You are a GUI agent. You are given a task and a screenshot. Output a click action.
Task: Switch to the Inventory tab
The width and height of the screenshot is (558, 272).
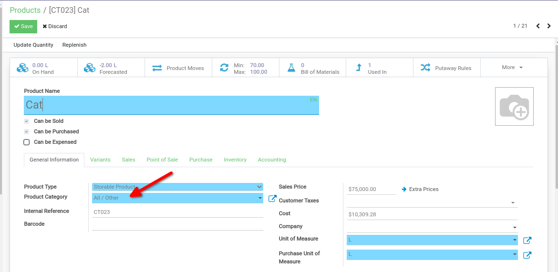pos(235,160)
